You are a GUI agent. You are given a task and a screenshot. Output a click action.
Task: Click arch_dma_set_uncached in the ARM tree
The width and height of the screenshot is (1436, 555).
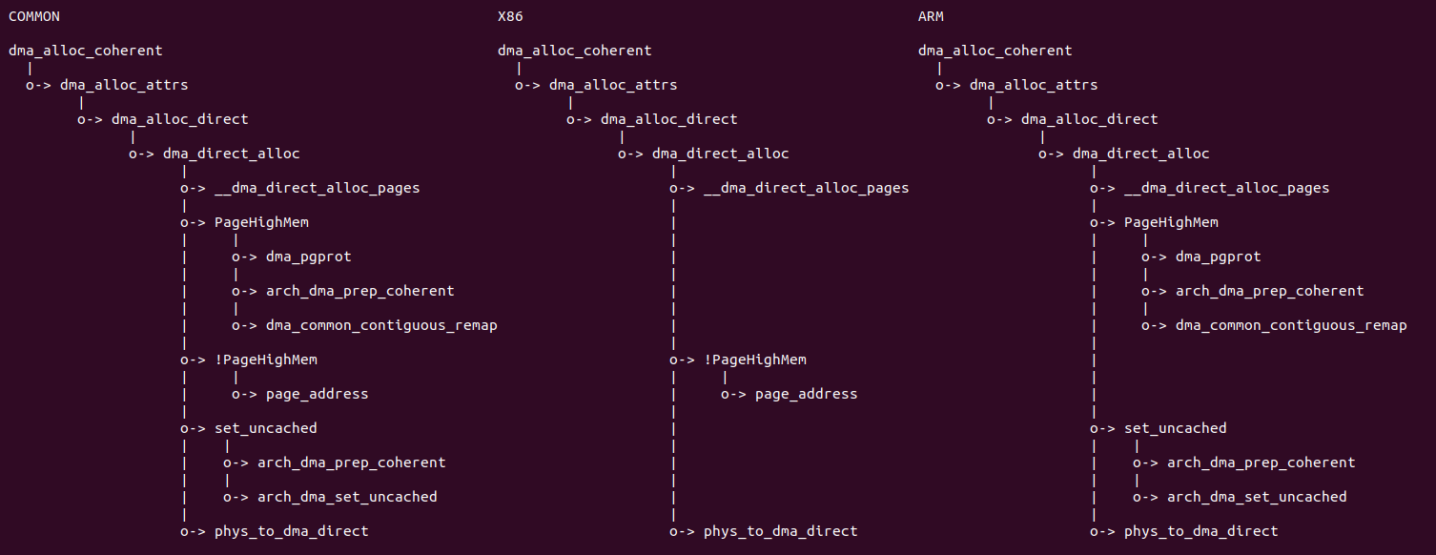(1257, 498)
